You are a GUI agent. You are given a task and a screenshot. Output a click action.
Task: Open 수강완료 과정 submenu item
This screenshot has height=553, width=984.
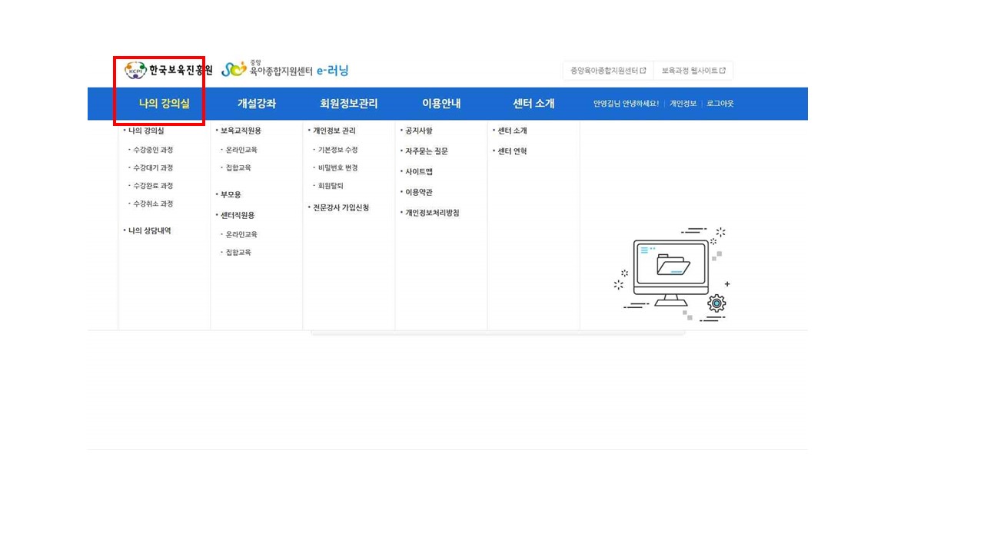[x=152, y=186]
